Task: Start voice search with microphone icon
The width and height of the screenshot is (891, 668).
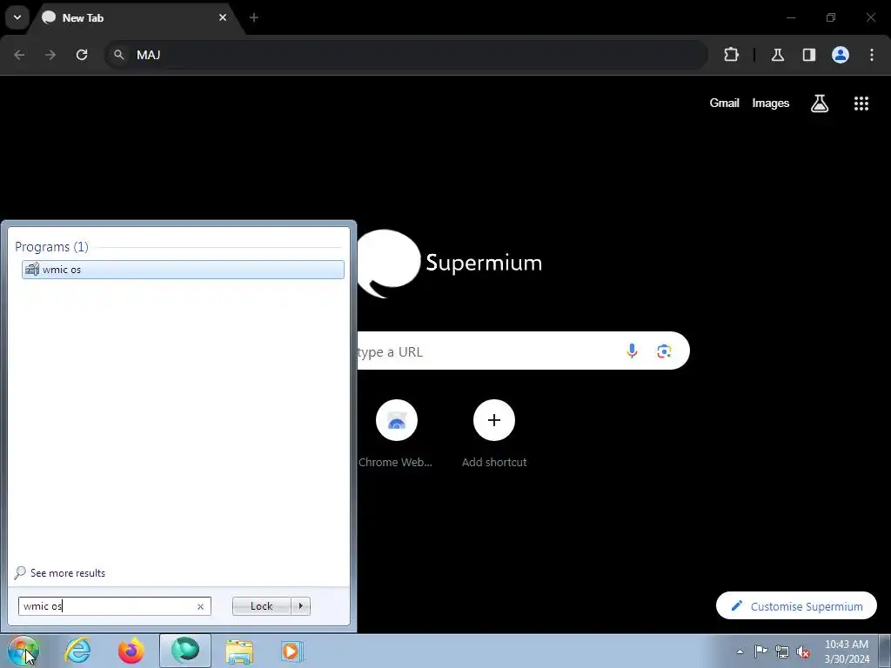Action: point(632,351)
